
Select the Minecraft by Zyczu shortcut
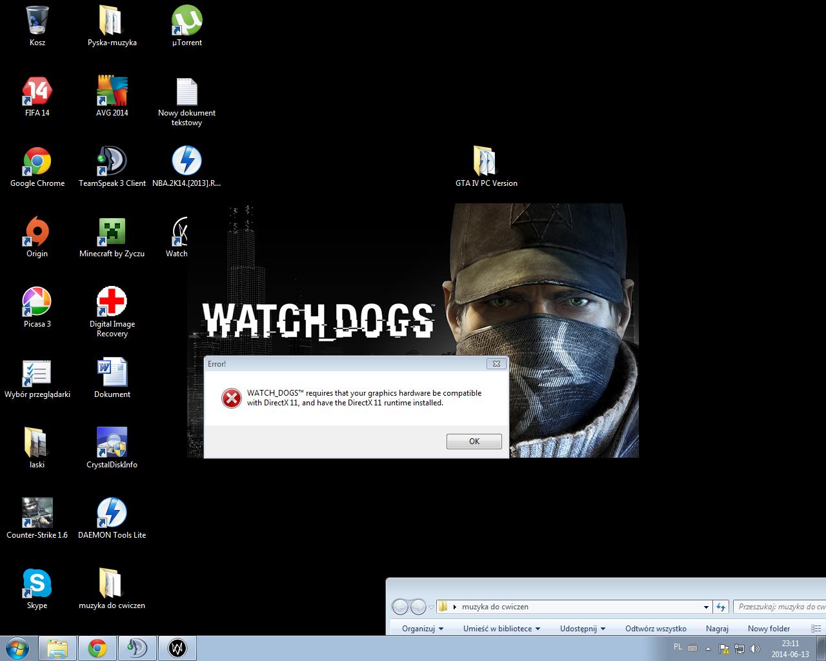point(112,237)
